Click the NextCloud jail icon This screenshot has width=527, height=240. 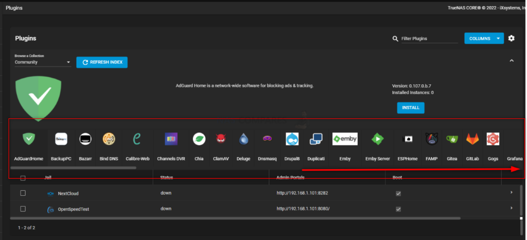pos(50,194)
